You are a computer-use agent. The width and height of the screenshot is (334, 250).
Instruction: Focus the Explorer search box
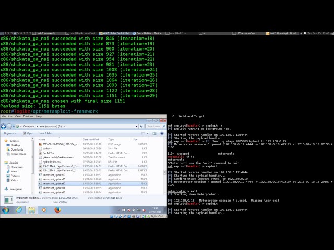[156, 126]
